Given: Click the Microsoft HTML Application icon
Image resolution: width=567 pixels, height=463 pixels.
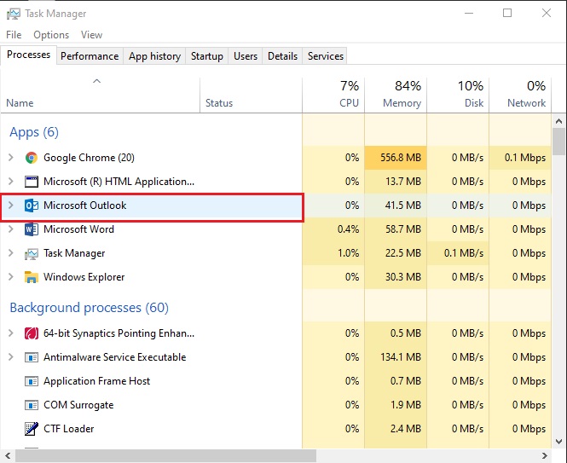Looking at the screenshot, I should coord(32,182).
